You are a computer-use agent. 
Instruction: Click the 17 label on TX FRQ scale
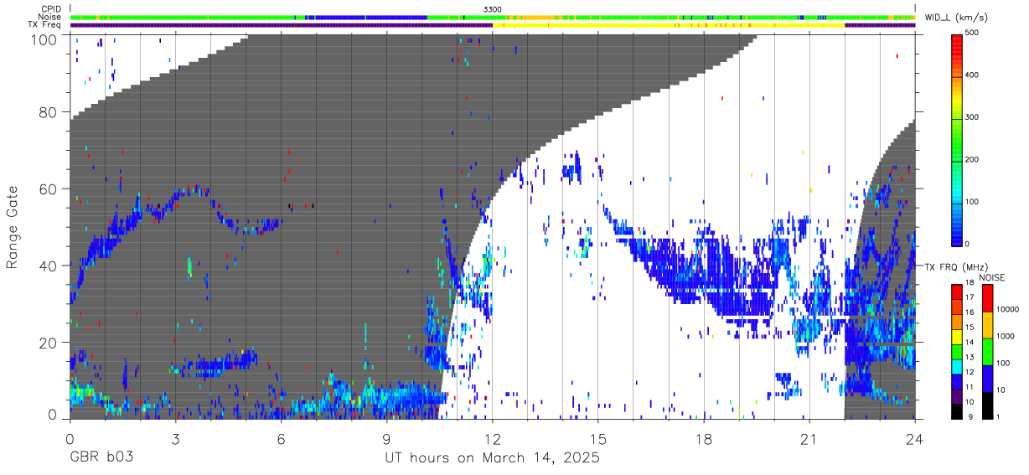[x=969, y=297]
